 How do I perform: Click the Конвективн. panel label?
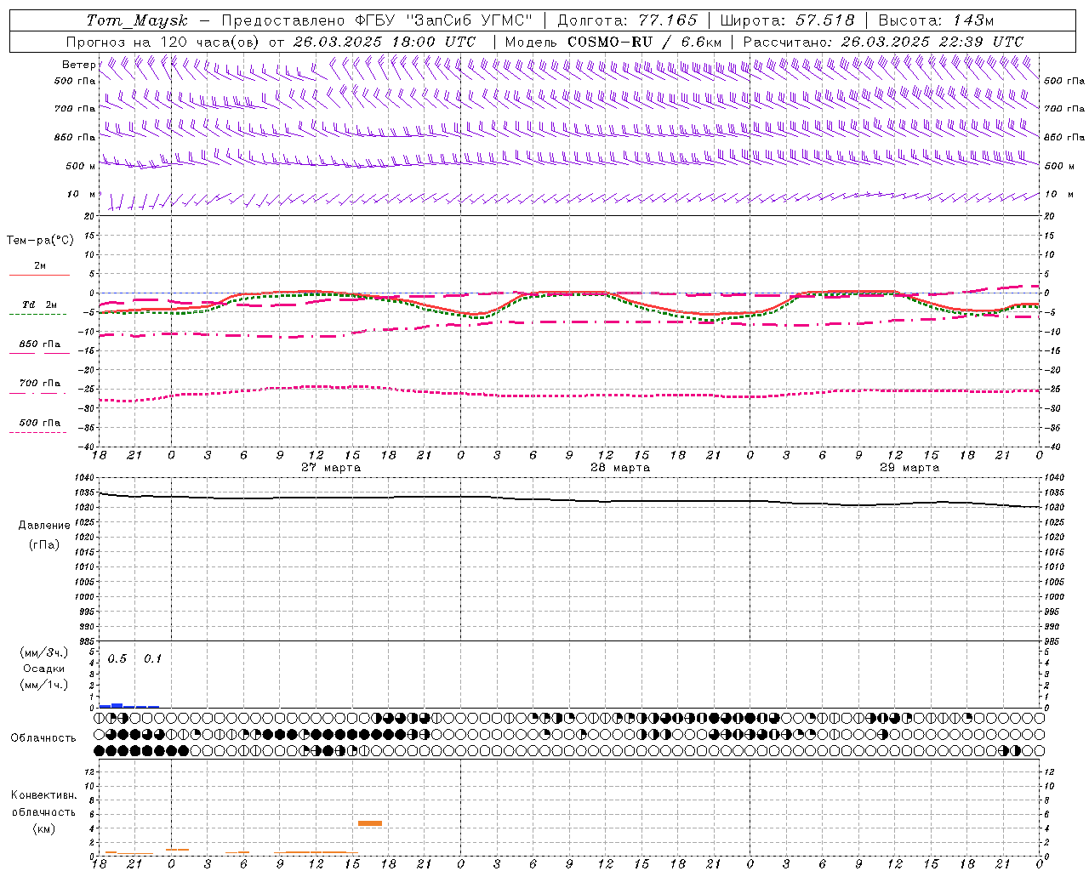tap(43, 795)
